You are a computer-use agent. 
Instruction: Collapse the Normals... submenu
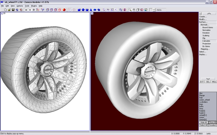tap(205, 25)
